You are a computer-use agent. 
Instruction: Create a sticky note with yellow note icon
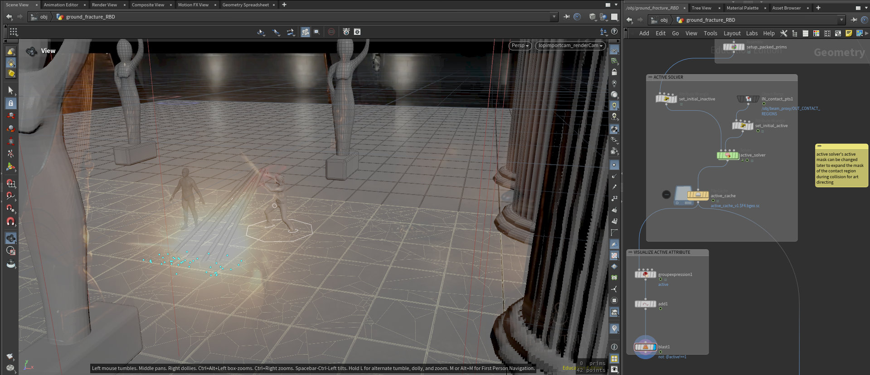(849, 33)
